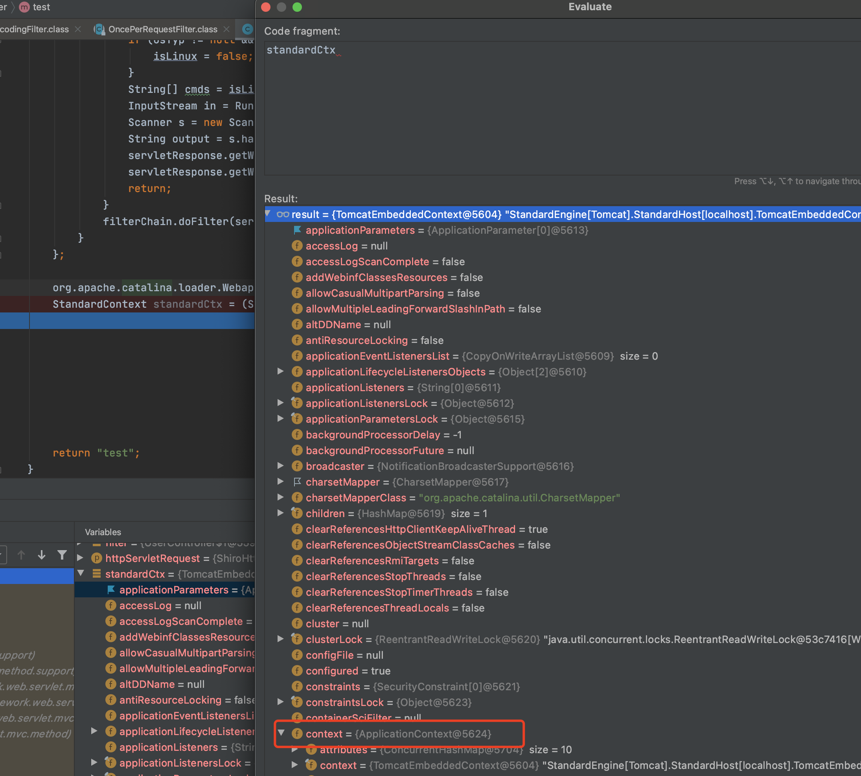This screenshot has width=861, height=776.
Task: Select the applicationEventListenersList row
Action: click(562, 356)
